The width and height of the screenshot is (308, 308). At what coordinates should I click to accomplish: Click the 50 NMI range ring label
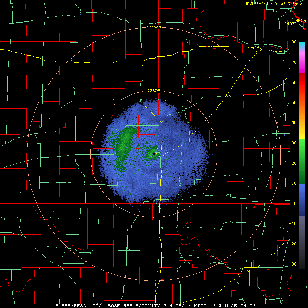click(x=154, y=91)
